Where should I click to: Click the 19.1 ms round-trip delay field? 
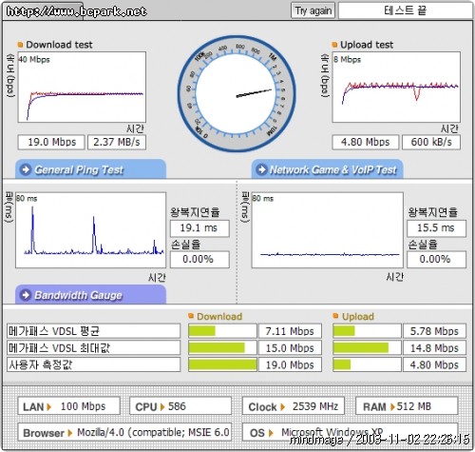(199, 228)
